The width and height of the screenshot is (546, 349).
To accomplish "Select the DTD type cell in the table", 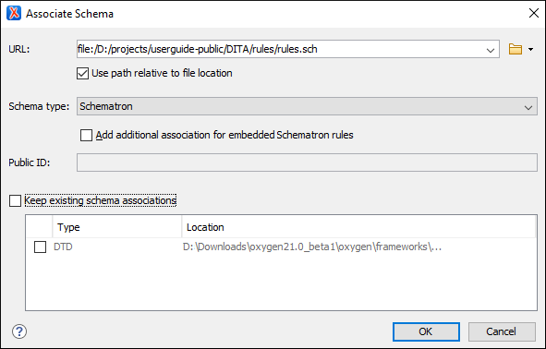I will click(x=63, y=247).
